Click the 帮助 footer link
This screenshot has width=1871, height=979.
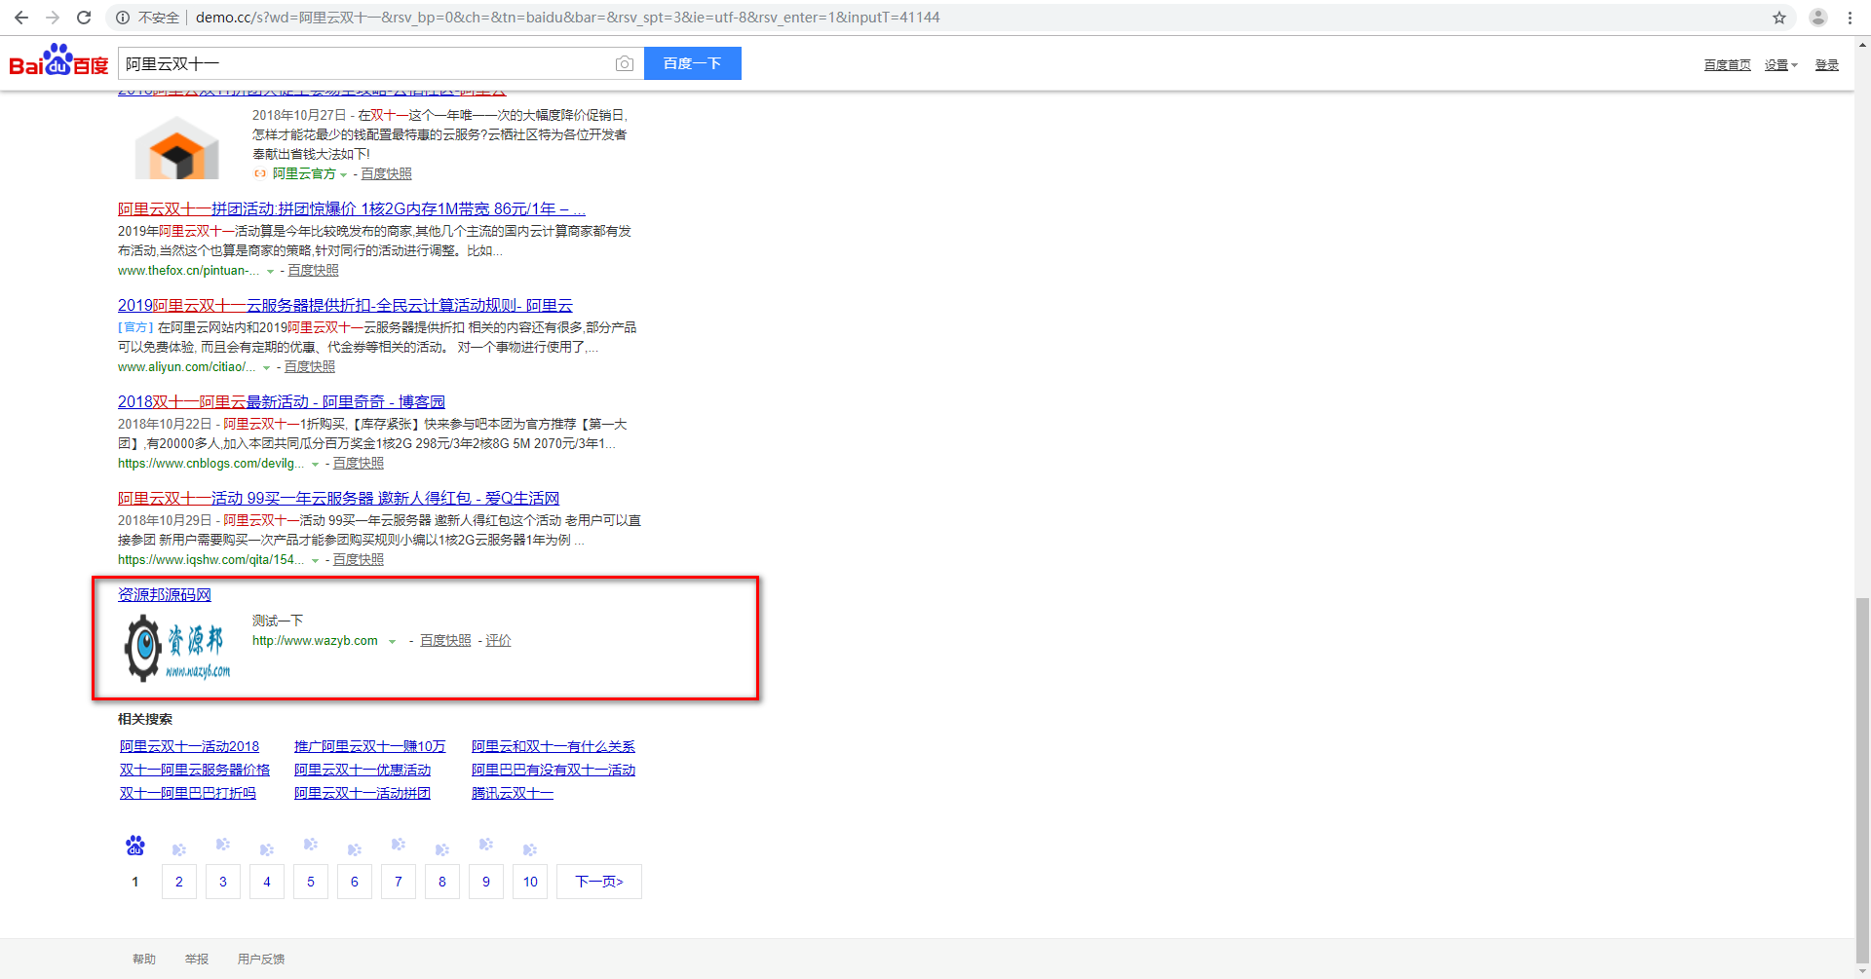click(144, 960)
